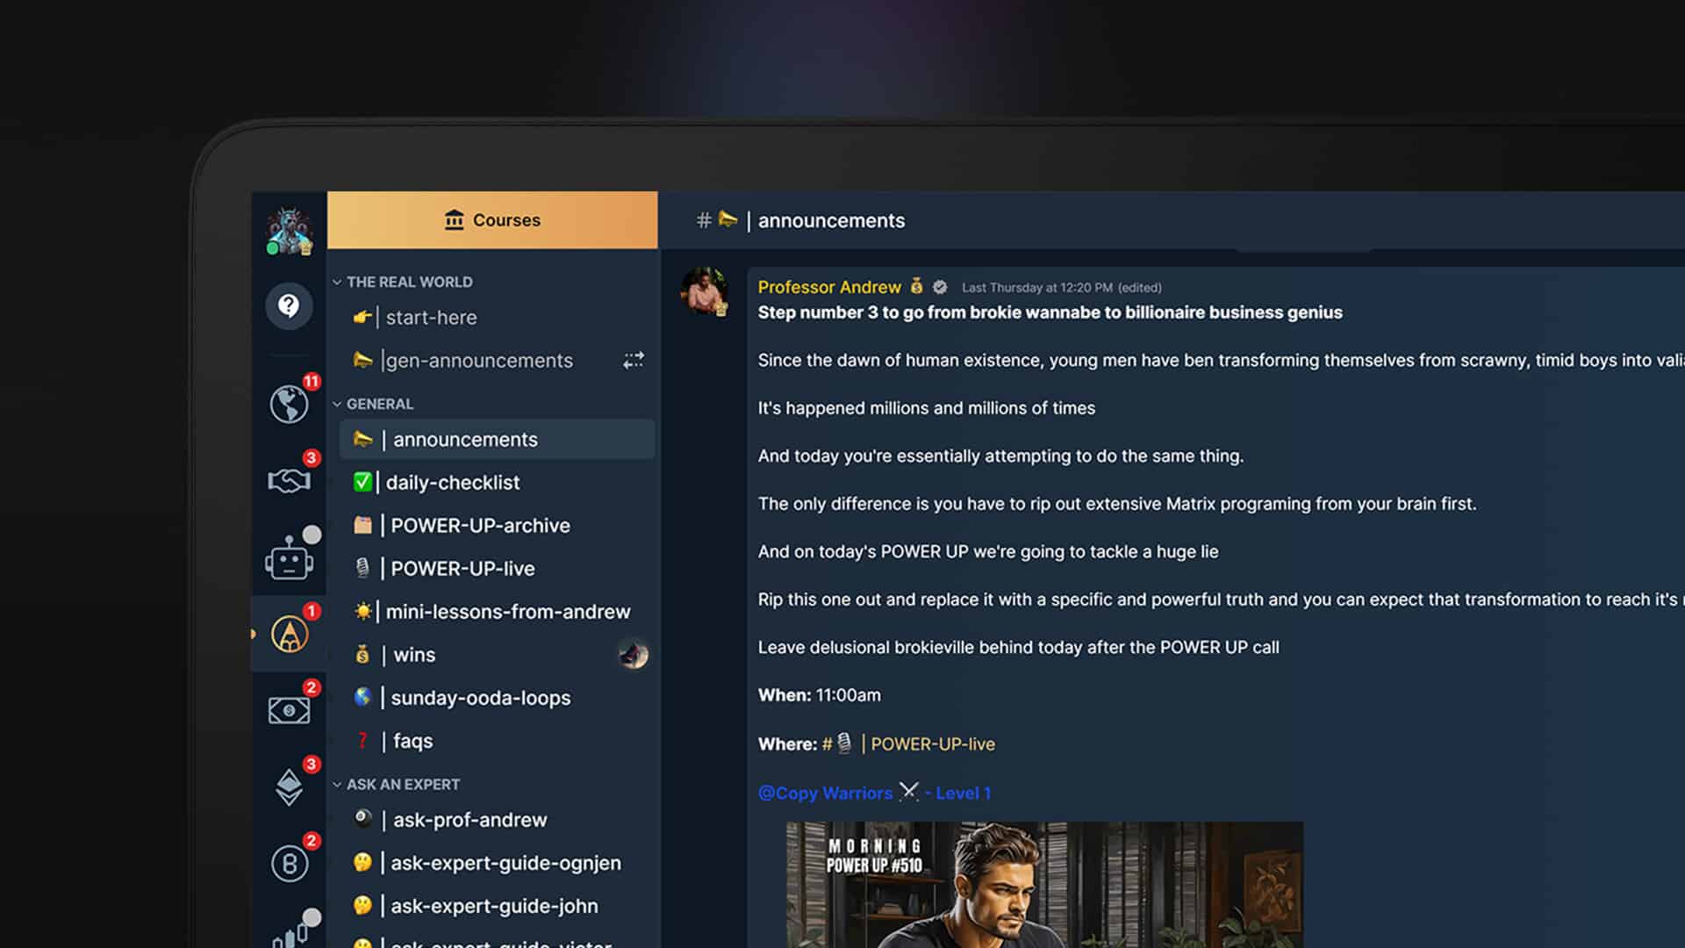Click the POWER-UP-live channel link

coord(462,567)
